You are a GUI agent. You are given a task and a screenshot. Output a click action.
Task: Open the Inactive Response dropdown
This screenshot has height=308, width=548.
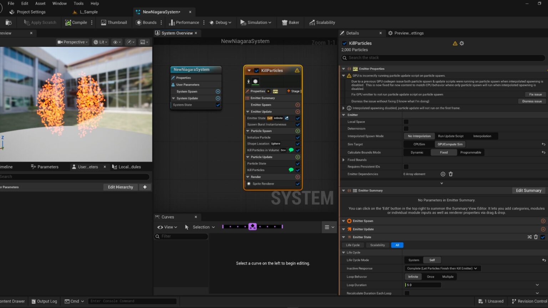pyautogui.click(x=442, y=268)
